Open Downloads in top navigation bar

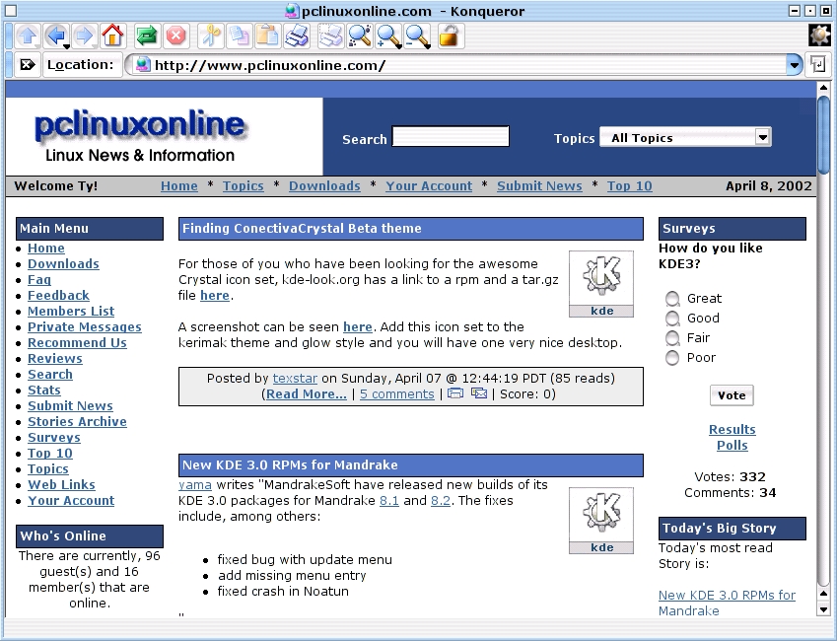click(x=324, y=185)
